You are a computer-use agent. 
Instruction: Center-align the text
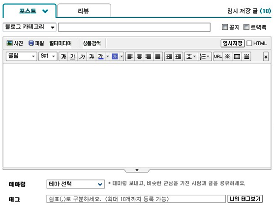(x=139, y=56)
